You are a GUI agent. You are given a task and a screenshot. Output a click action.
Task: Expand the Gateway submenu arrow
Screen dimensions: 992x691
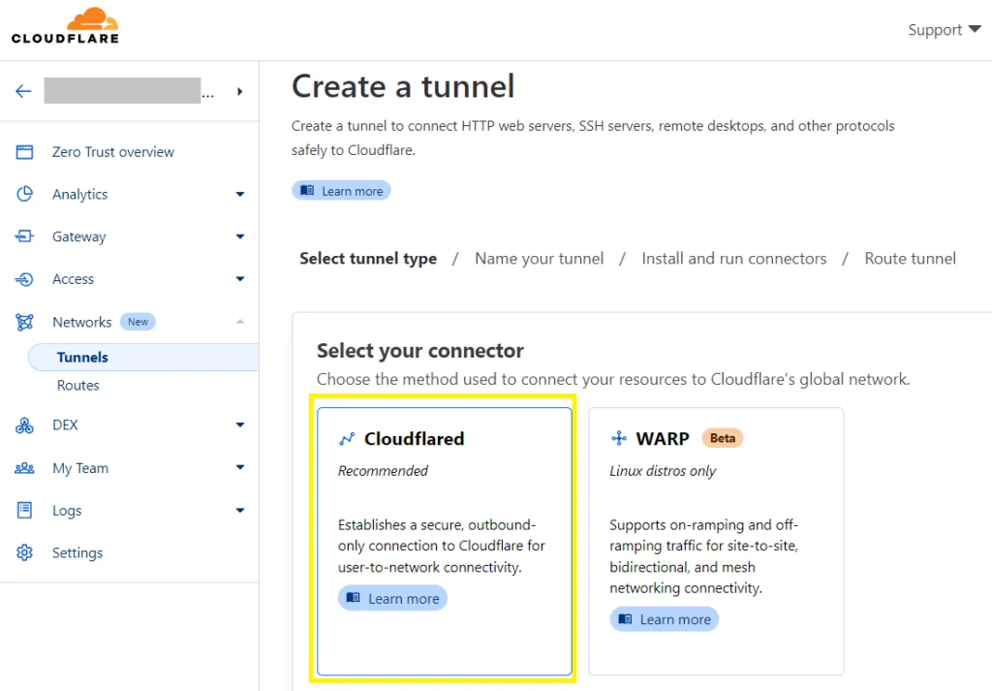coord(240,236)
